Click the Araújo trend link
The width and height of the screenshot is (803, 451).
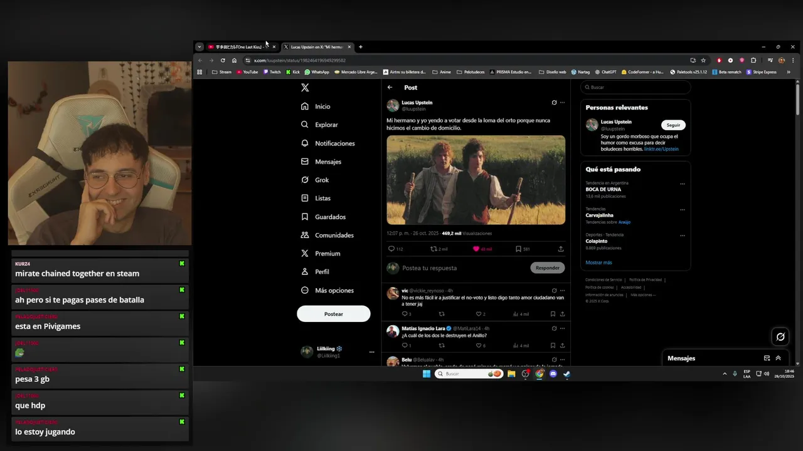pos(624,222)
